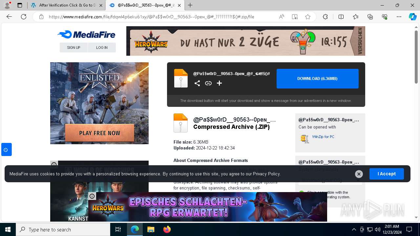
Task: Click the ZIP file icon in header
Action: 181,78
